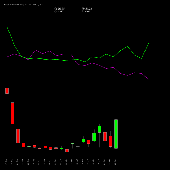
Task: Select the 14 Oct date label
Action: tap(82, 162)
